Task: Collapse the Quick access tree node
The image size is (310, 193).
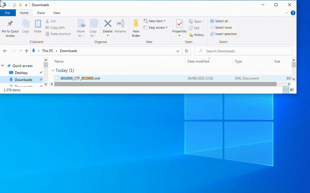Action: [x=3, y=66]
